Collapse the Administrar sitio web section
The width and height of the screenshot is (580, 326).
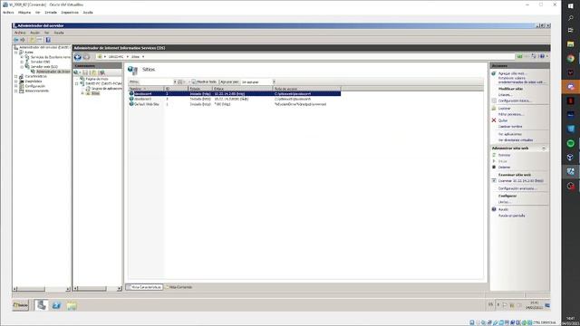coord(544,149)
